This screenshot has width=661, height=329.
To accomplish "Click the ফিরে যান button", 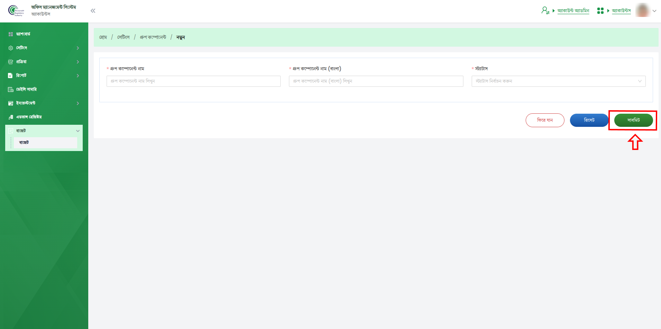I will pyautogui.click(x=545, y=120).
